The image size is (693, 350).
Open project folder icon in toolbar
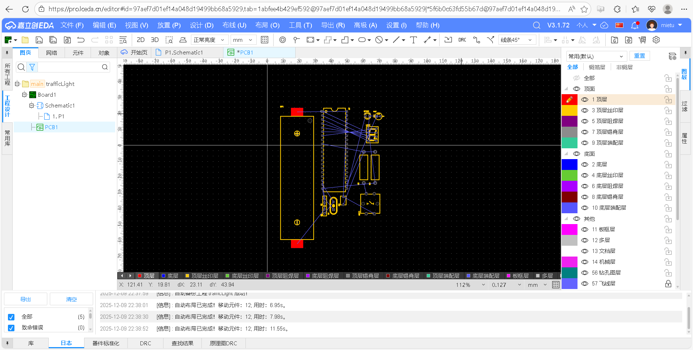pyautogui.click(x=25, y=40)
